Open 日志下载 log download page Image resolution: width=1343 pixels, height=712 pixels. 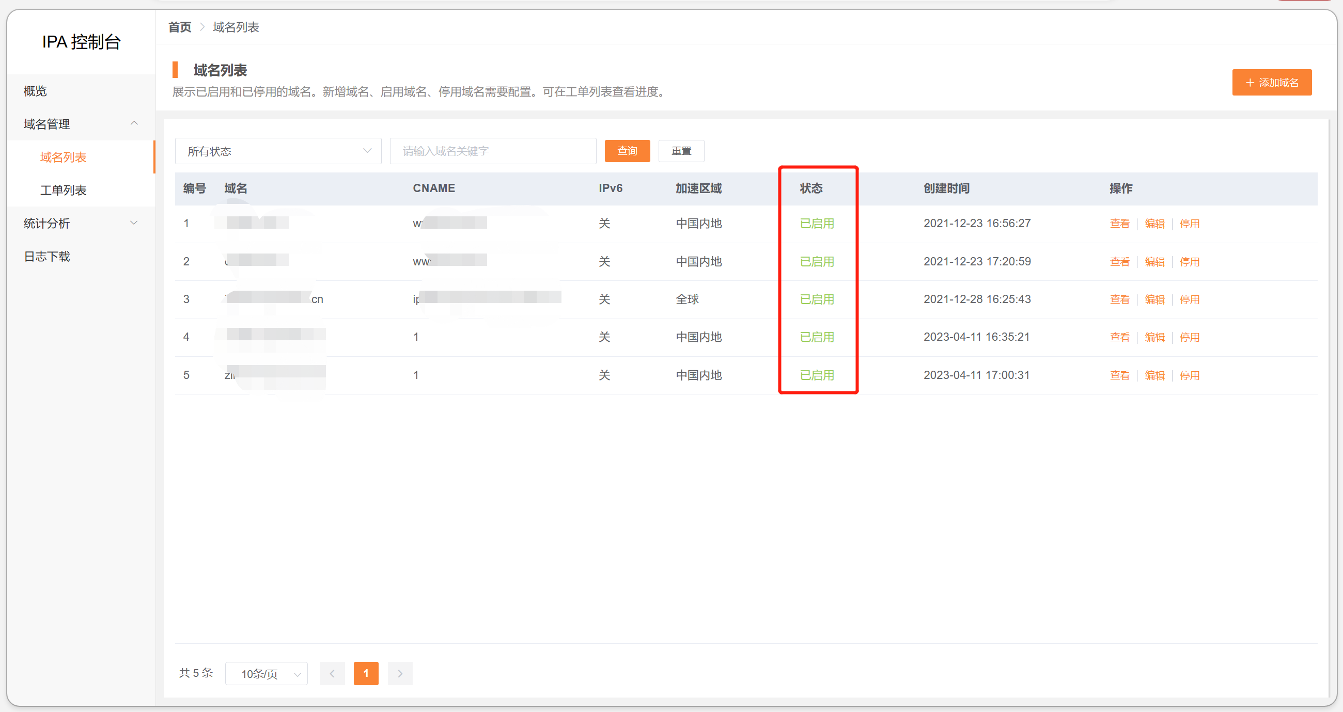[x=47, y=257]
